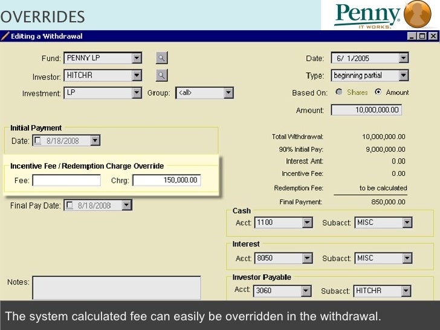Click the Incentive Fee value 0.00

click(398, 173)
